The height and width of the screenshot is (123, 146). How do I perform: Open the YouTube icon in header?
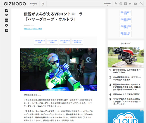(135, 4)
